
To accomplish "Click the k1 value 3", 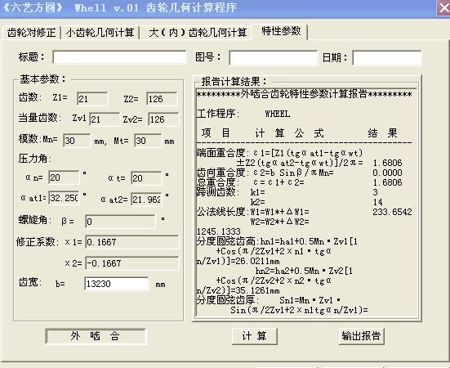I will 376,192.
